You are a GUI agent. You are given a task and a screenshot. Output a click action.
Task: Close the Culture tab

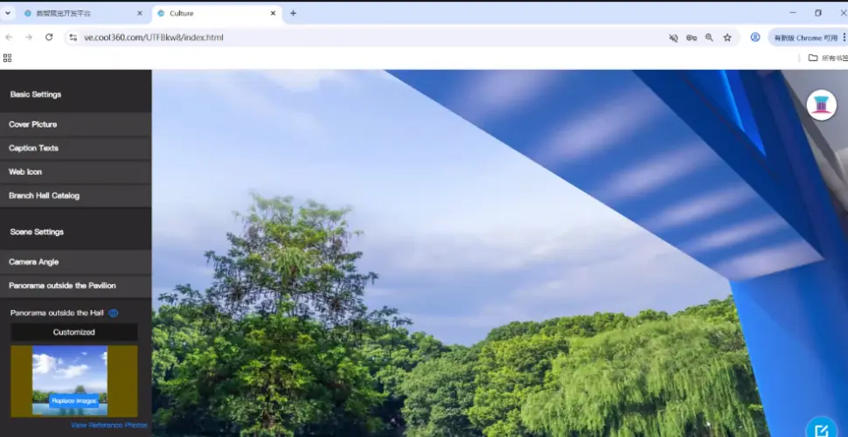tap(273, 13)
